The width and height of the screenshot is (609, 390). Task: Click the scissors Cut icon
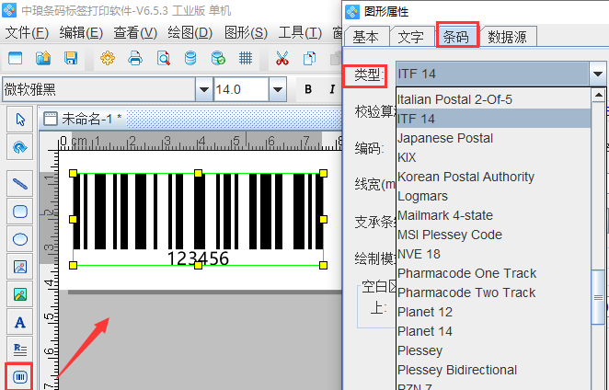point(282,59)
